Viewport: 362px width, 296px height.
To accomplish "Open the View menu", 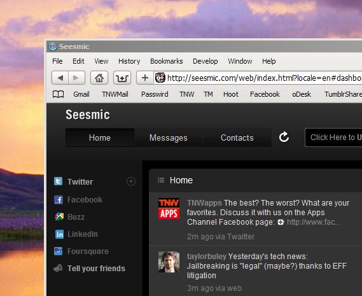I will click(101, 61).
